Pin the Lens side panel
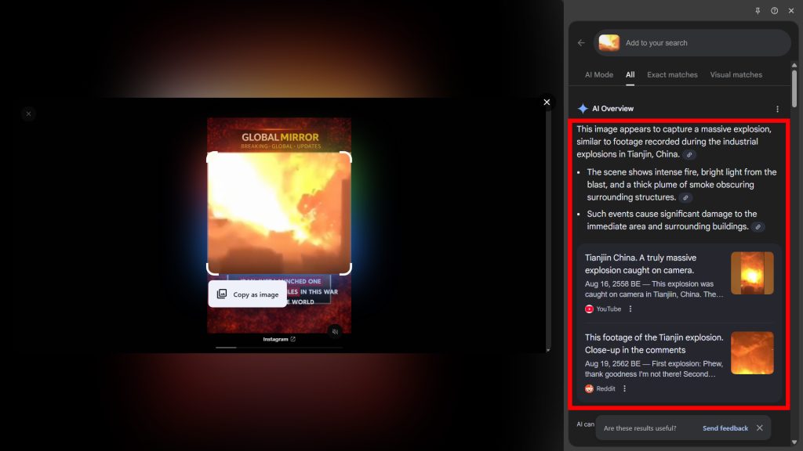Viewport: 803px width, 451px height. (x=758, y=11)
